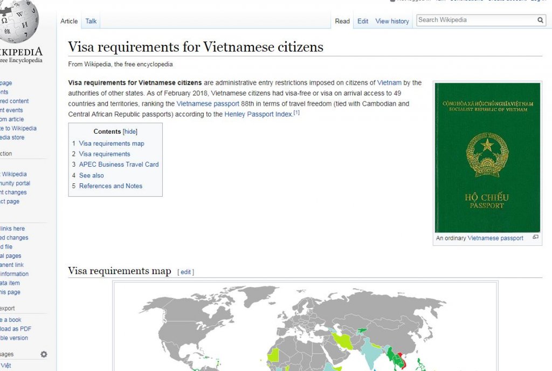Open the Special pages sidebar link
The height and width of the screenshot is (371, 552).
point(11,256)
